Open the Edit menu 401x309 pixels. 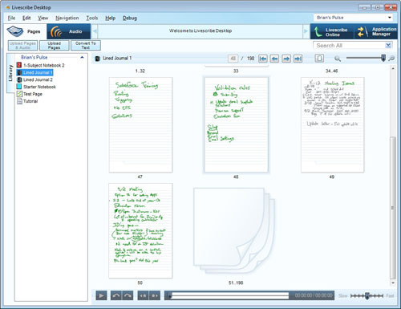[x=26, y=18]
